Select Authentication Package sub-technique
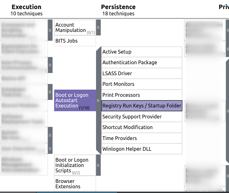 (x=141, y=63)
